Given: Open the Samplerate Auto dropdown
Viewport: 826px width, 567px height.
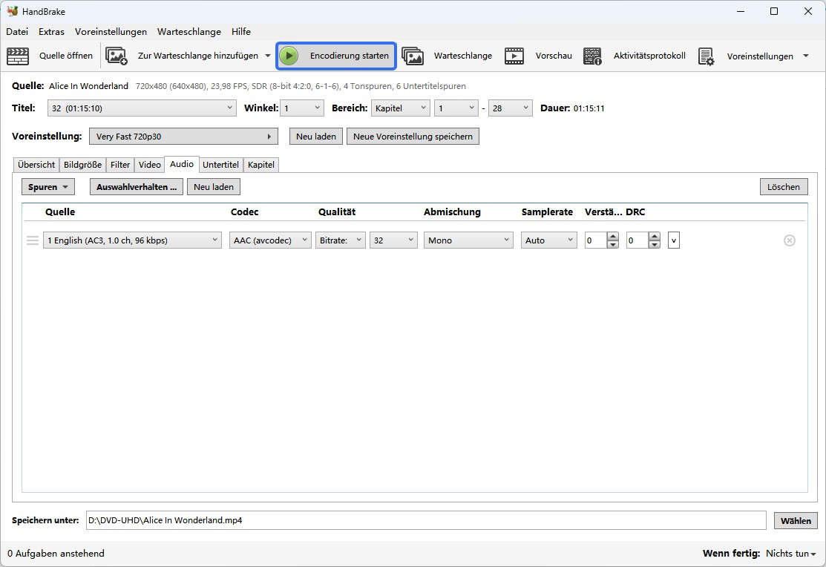Looking at the screenshot, I should tap(549, 240).
